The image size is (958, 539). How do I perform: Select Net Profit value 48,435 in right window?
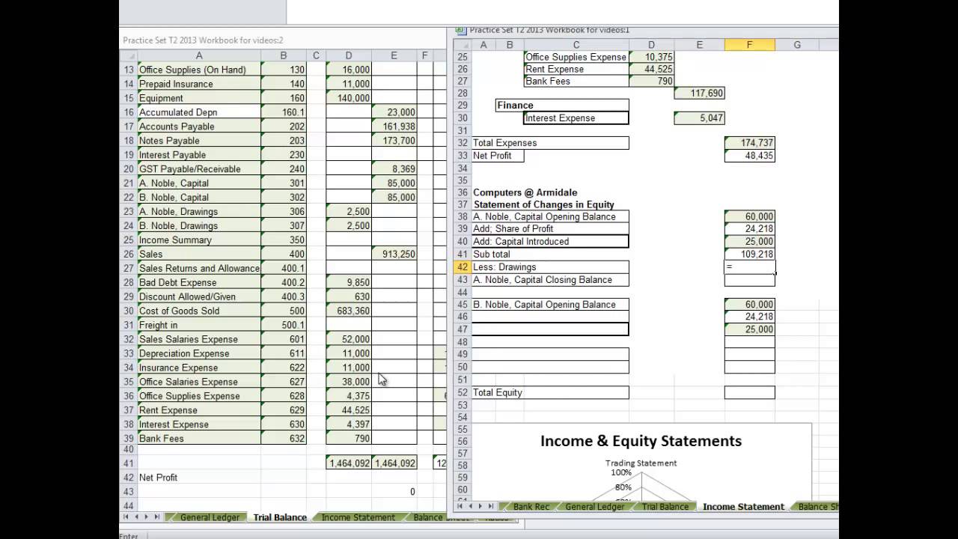[749, 156]
